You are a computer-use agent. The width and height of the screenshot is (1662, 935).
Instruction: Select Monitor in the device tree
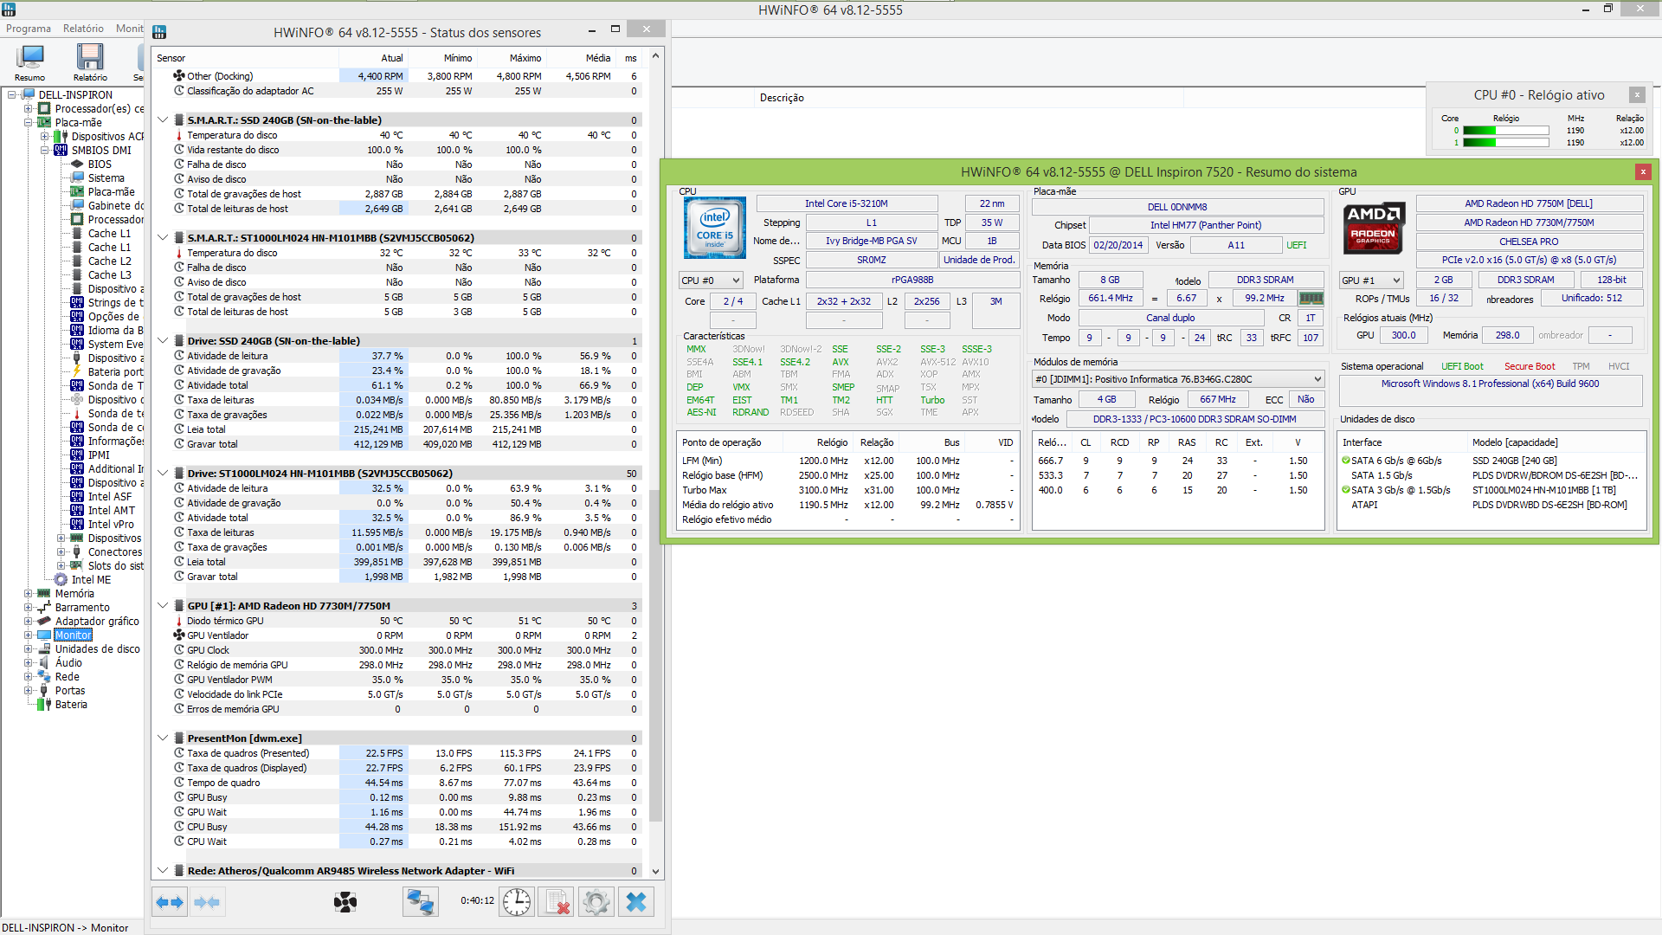74,635
